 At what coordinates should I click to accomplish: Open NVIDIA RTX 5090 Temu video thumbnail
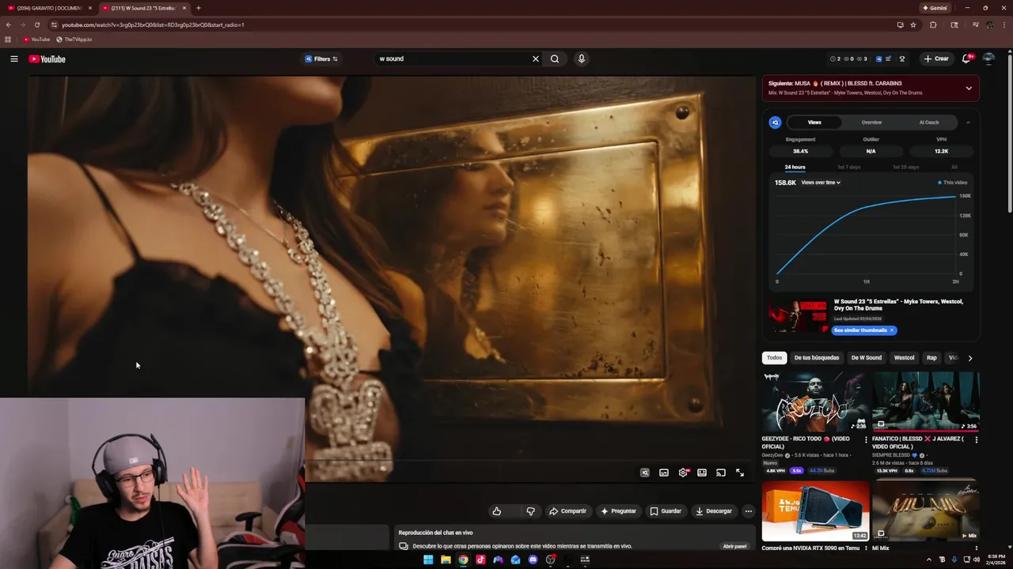tap(815, 511)
